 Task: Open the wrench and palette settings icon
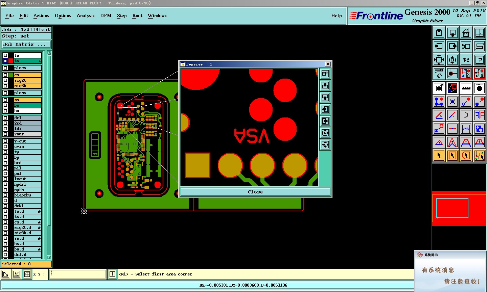tap(439, 73)
